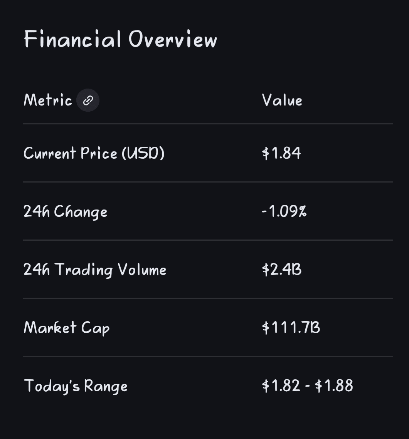Screen dimensions: 409x439
Task: Click the word Overview in the heading
Action: 173,39
